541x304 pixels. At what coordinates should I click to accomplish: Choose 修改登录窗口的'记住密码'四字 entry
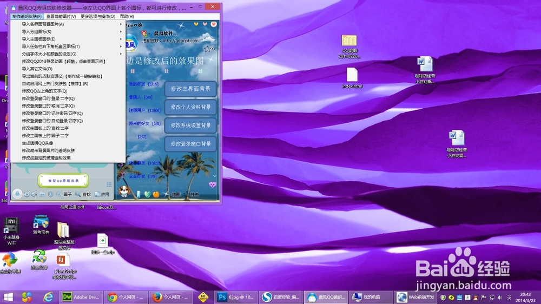tap(68, 113)
